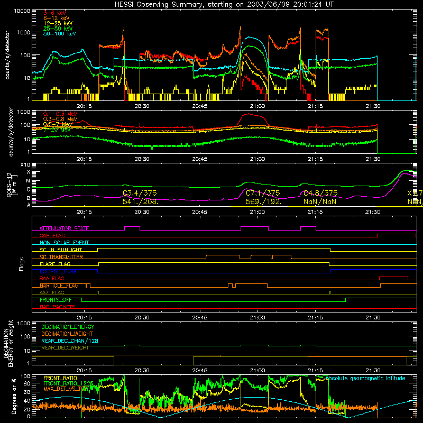Image resolution: width=423 pixels, height=423 pixels.
Task: Click the 'GOES-12' axis label
Action: click(x=9, y=185)
